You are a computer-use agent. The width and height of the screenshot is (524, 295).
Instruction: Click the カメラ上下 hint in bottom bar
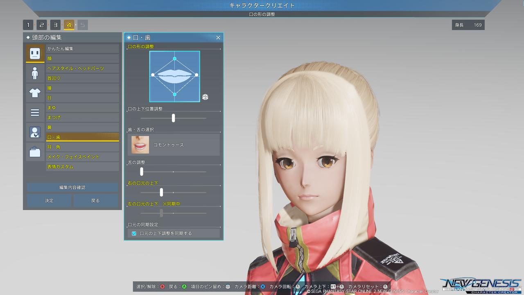pos(324,286)
